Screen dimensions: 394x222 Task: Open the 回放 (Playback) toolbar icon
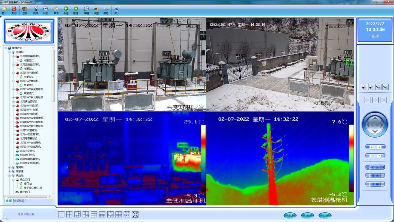tap(45, 9)
